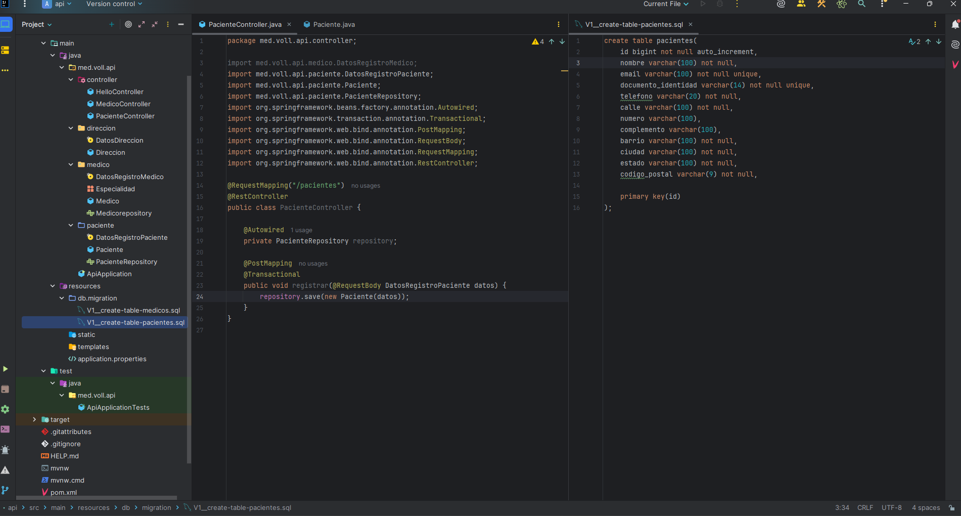Image resolution: width=961 pixels, height=516 pixels.
Task: Click the migration breadcrumb in navigation bar
Action: tap(156, 508)
